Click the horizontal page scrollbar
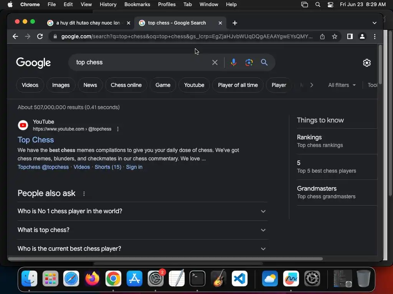The width and height of the screenshot is (393, 294). pyautogui.click(x=165, y=259)
